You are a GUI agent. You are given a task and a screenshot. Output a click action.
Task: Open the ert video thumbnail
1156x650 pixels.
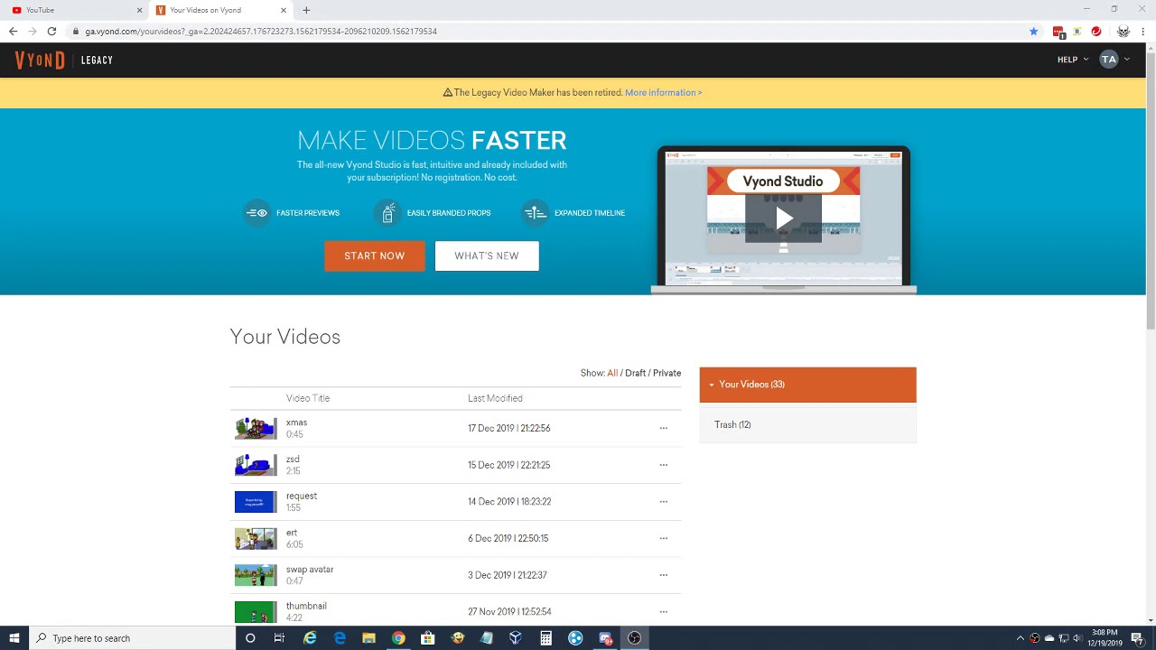pyautogui.click(x=256, y=538)
